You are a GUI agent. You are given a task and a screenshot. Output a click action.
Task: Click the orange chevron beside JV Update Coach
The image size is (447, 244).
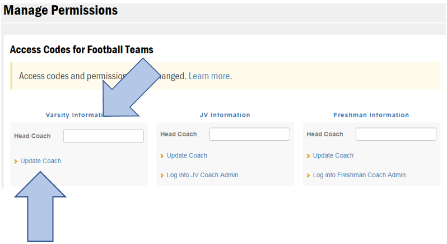point(162,156)
